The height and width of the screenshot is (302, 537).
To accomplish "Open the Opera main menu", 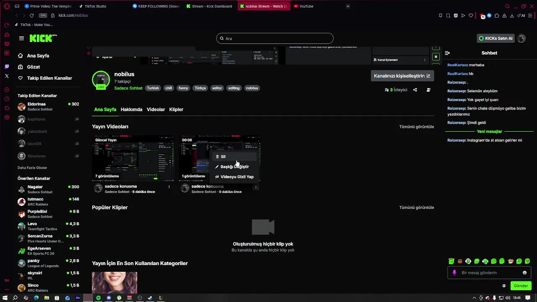I will (x=7, y=6).
